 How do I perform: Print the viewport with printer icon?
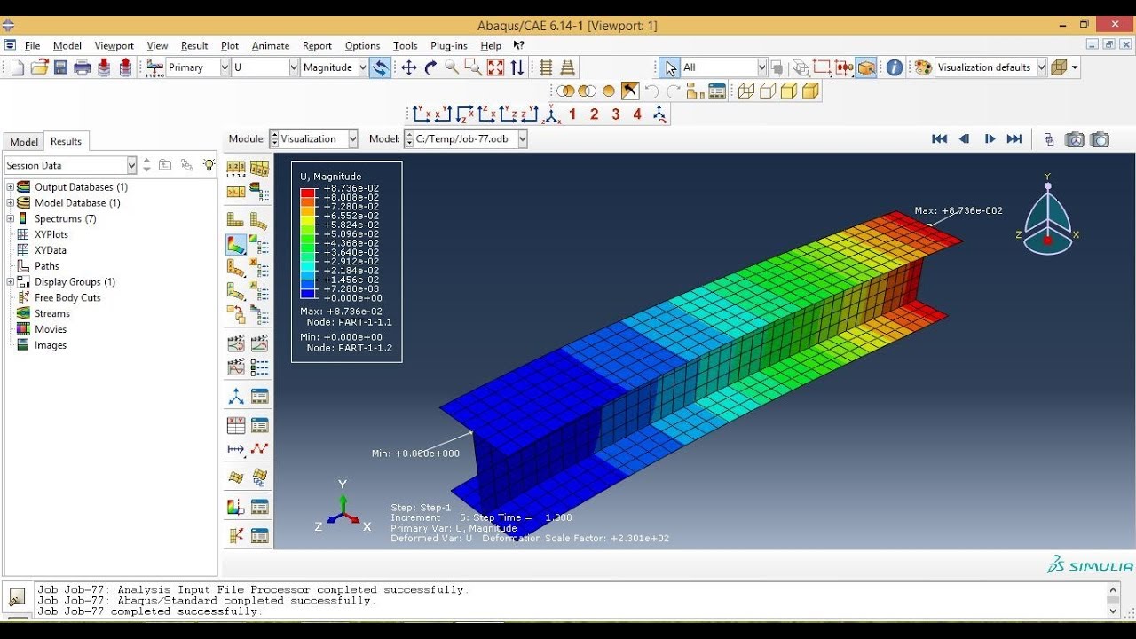pos(83,67)
